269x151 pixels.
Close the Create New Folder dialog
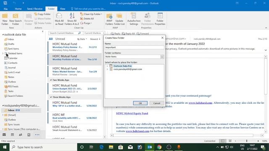162,38
